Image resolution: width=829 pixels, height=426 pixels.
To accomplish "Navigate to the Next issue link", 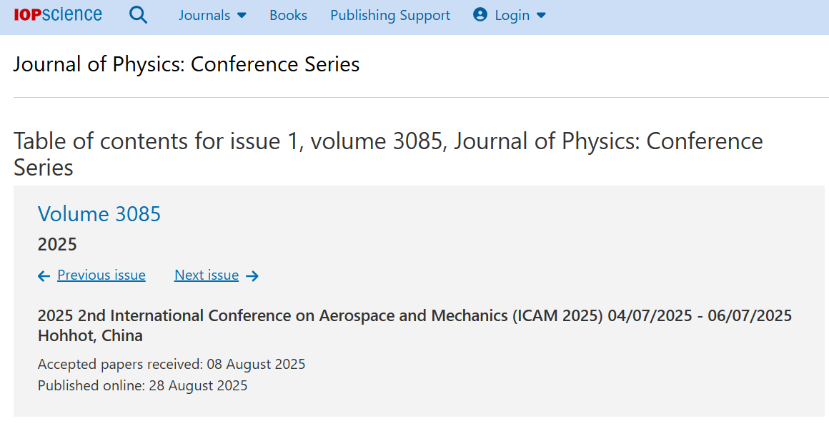I will tap(207, 275).
